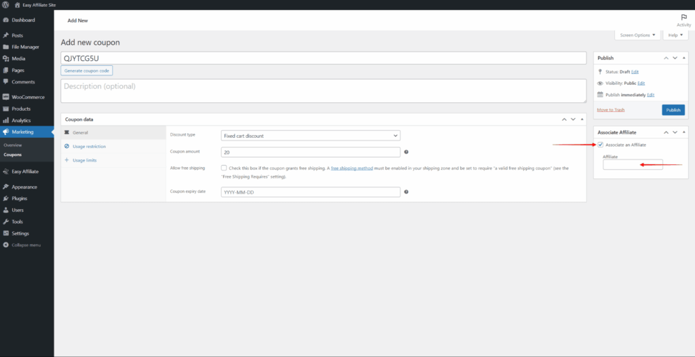Collapse the Coupon data panel

click(x=582, y=119)
